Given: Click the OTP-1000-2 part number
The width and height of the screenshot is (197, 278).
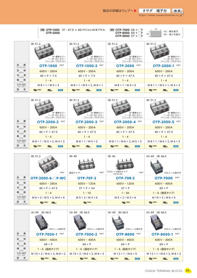Looking at the screenshot, I should [87, 66].
